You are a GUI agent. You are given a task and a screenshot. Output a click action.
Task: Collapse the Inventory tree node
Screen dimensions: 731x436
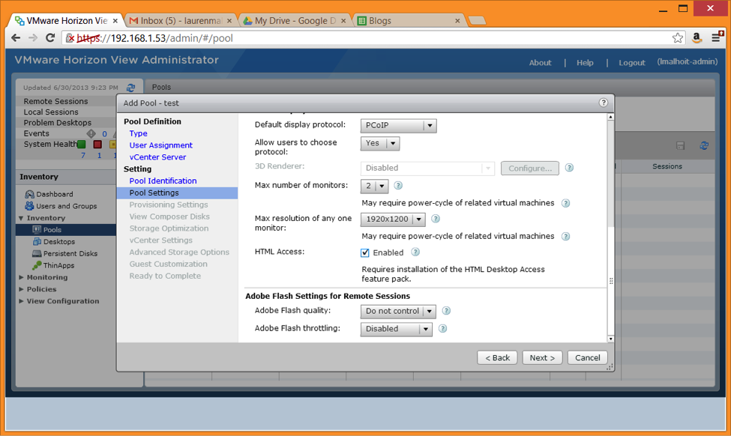21,218
